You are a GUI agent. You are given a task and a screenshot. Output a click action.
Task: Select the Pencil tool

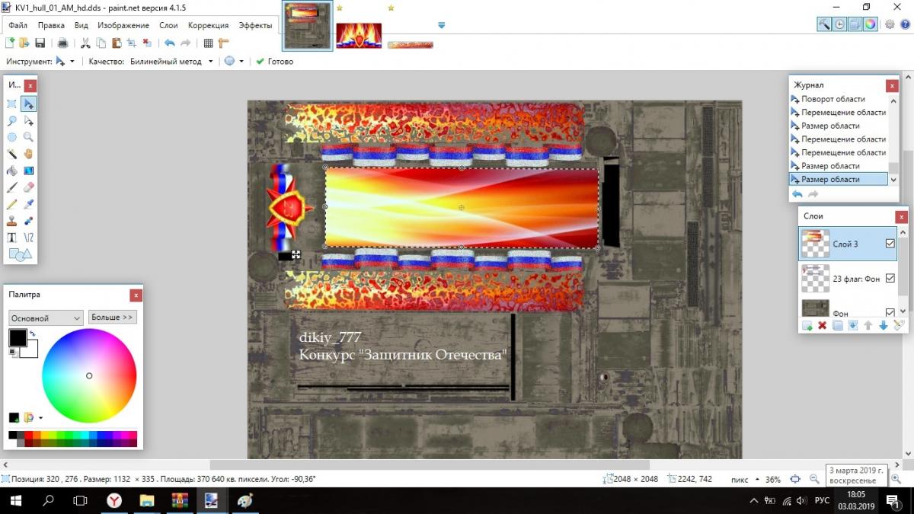pos(12,204)
